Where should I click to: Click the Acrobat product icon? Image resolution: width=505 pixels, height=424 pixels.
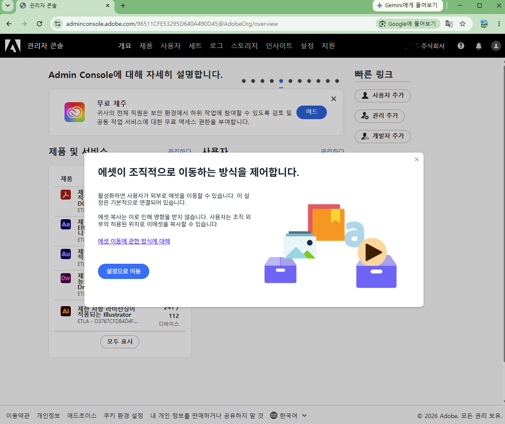66,195
